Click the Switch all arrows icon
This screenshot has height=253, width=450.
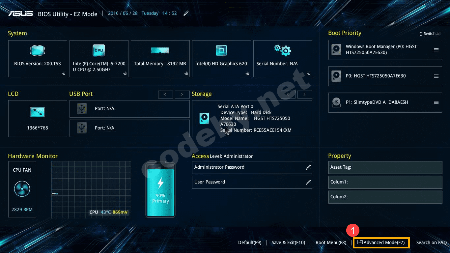point(421,34)
